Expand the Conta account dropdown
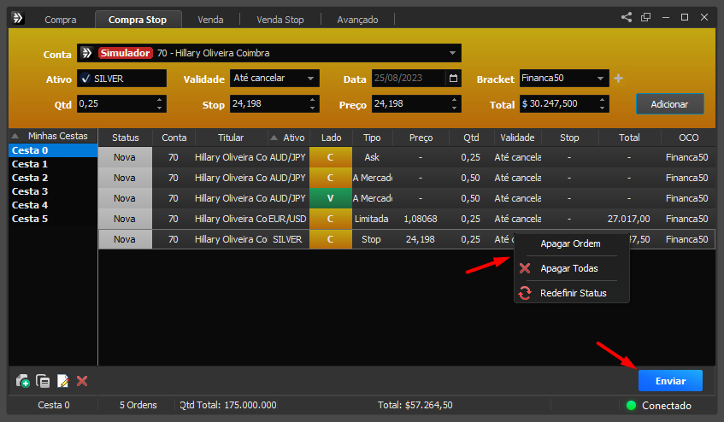724x422 pixels. [x=452, y=53]
